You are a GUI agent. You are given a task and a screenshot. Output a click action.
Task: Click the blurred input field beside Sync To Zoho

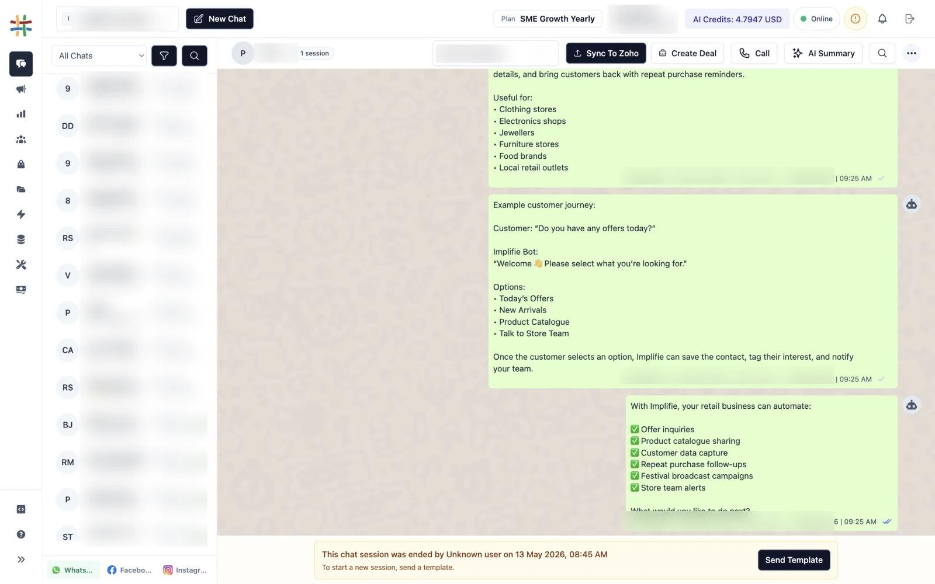point(496,53)
